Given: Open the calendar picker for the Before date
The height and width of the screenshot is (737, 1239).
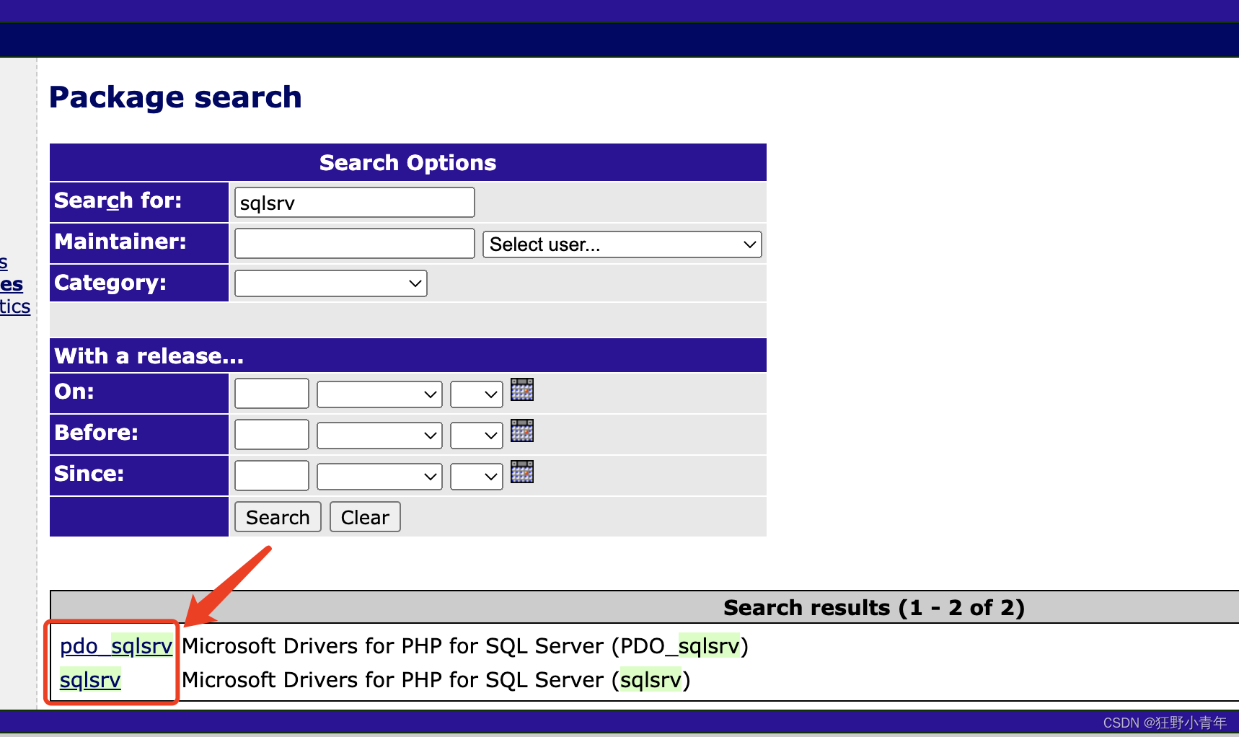Looking at the screenshot, I should coord(522,431).
